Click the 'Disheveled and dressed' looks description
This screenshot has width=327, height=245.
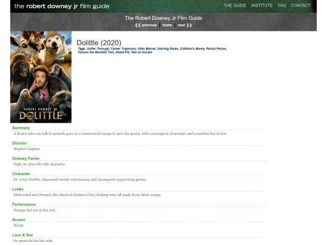pos(87,195)
